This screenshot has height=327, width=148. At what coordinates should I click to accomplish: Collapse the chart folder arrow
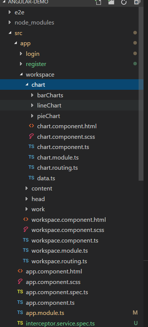pyautogui.click(x=27, y=84)
